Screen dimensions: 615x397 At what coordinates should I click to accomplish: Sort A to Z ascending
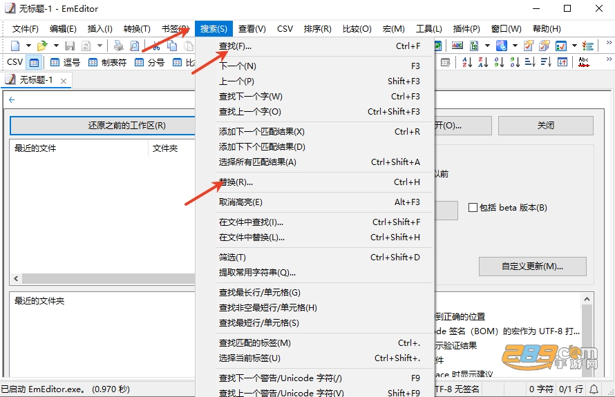(x=466, y=62)
